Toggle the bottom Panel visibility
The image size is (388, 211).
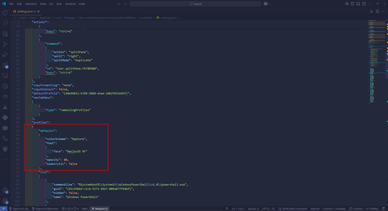click(x=358, y=4)
